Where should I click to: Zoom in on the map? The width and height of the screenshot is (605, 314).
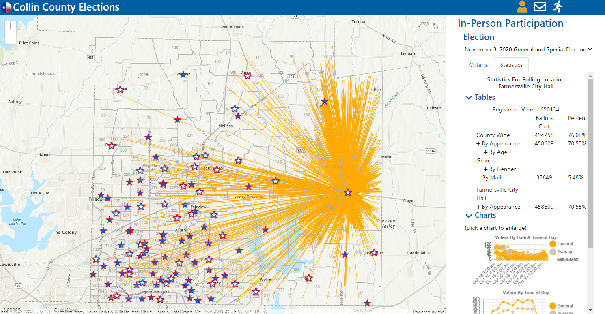(x=11, y=26)
